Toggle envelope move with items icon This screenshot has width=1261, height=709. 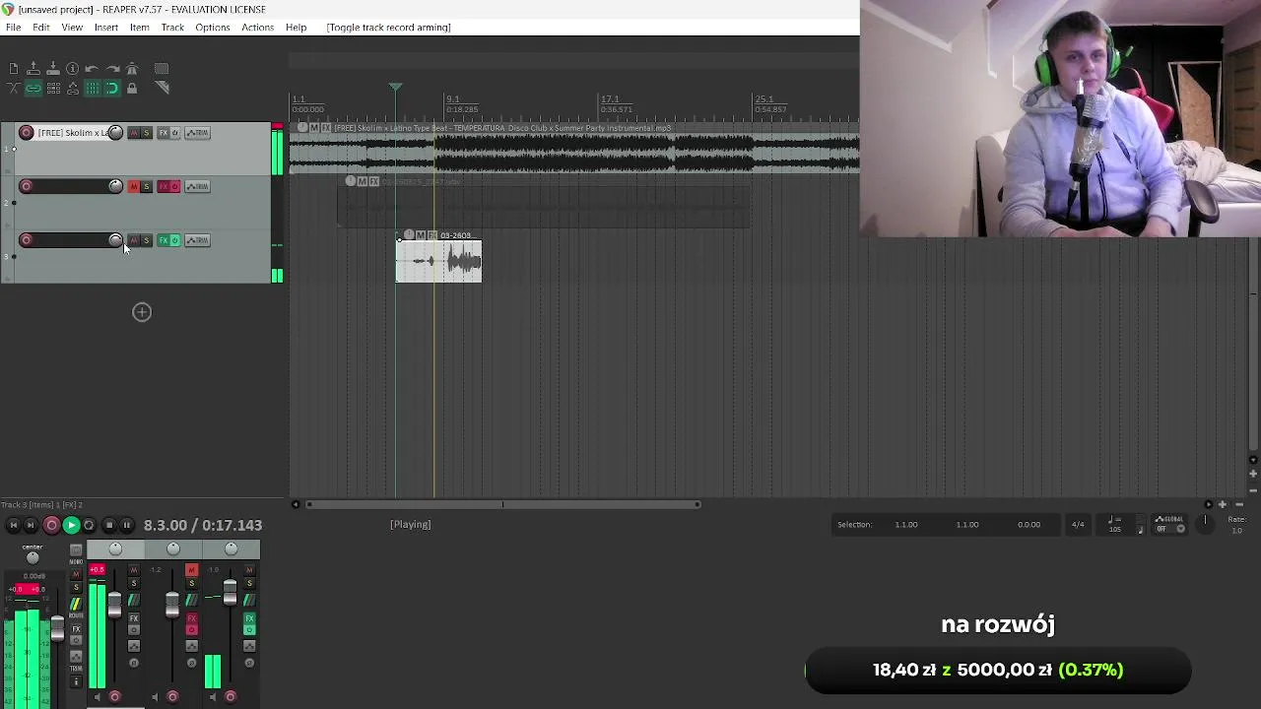click(x=73, y=88)
